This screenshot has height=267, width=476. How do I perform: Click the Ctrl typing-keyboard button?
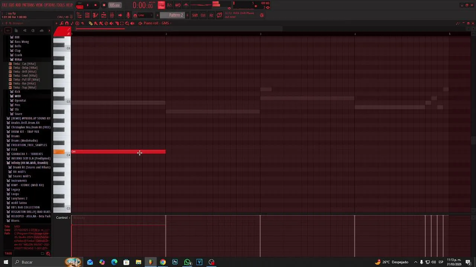203,15
